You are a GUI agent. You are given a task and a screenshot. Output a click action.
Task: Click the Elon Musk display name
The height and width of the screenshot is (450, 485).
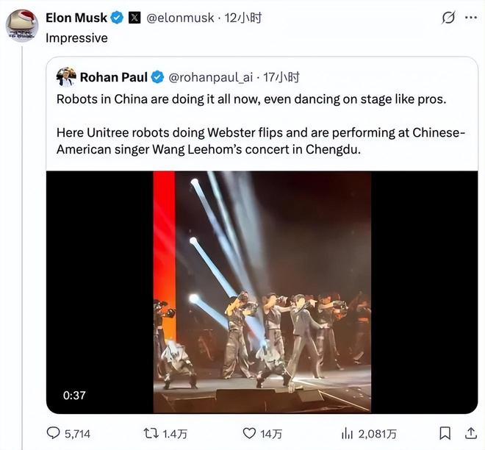[x=76, y=18]
